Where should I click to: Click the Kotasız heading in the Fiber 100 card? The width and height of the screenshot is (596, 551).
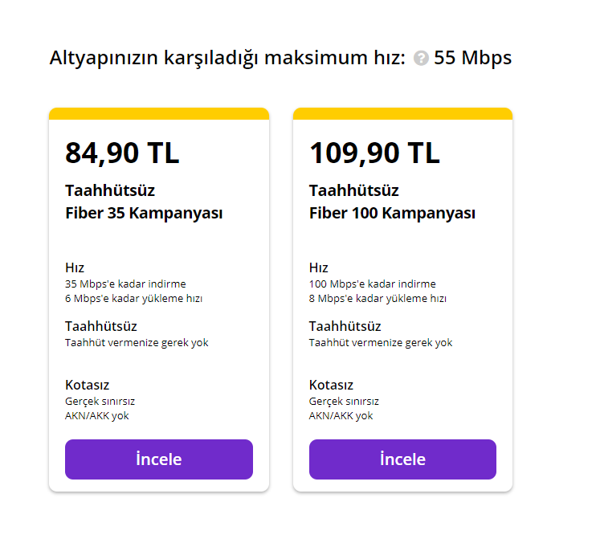click(x=331, y=385)
